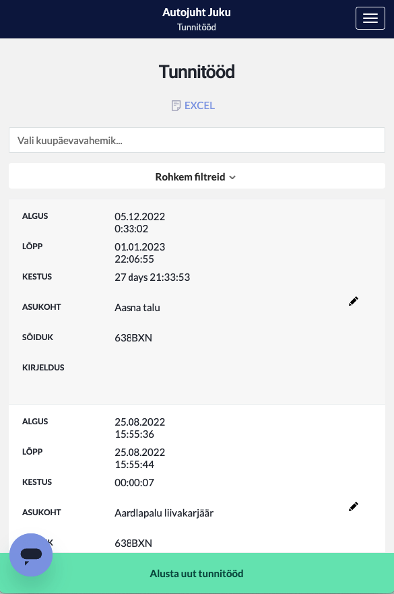Select the large Tunnitööd page heading

pyautogui.click(x=197, y=71)
